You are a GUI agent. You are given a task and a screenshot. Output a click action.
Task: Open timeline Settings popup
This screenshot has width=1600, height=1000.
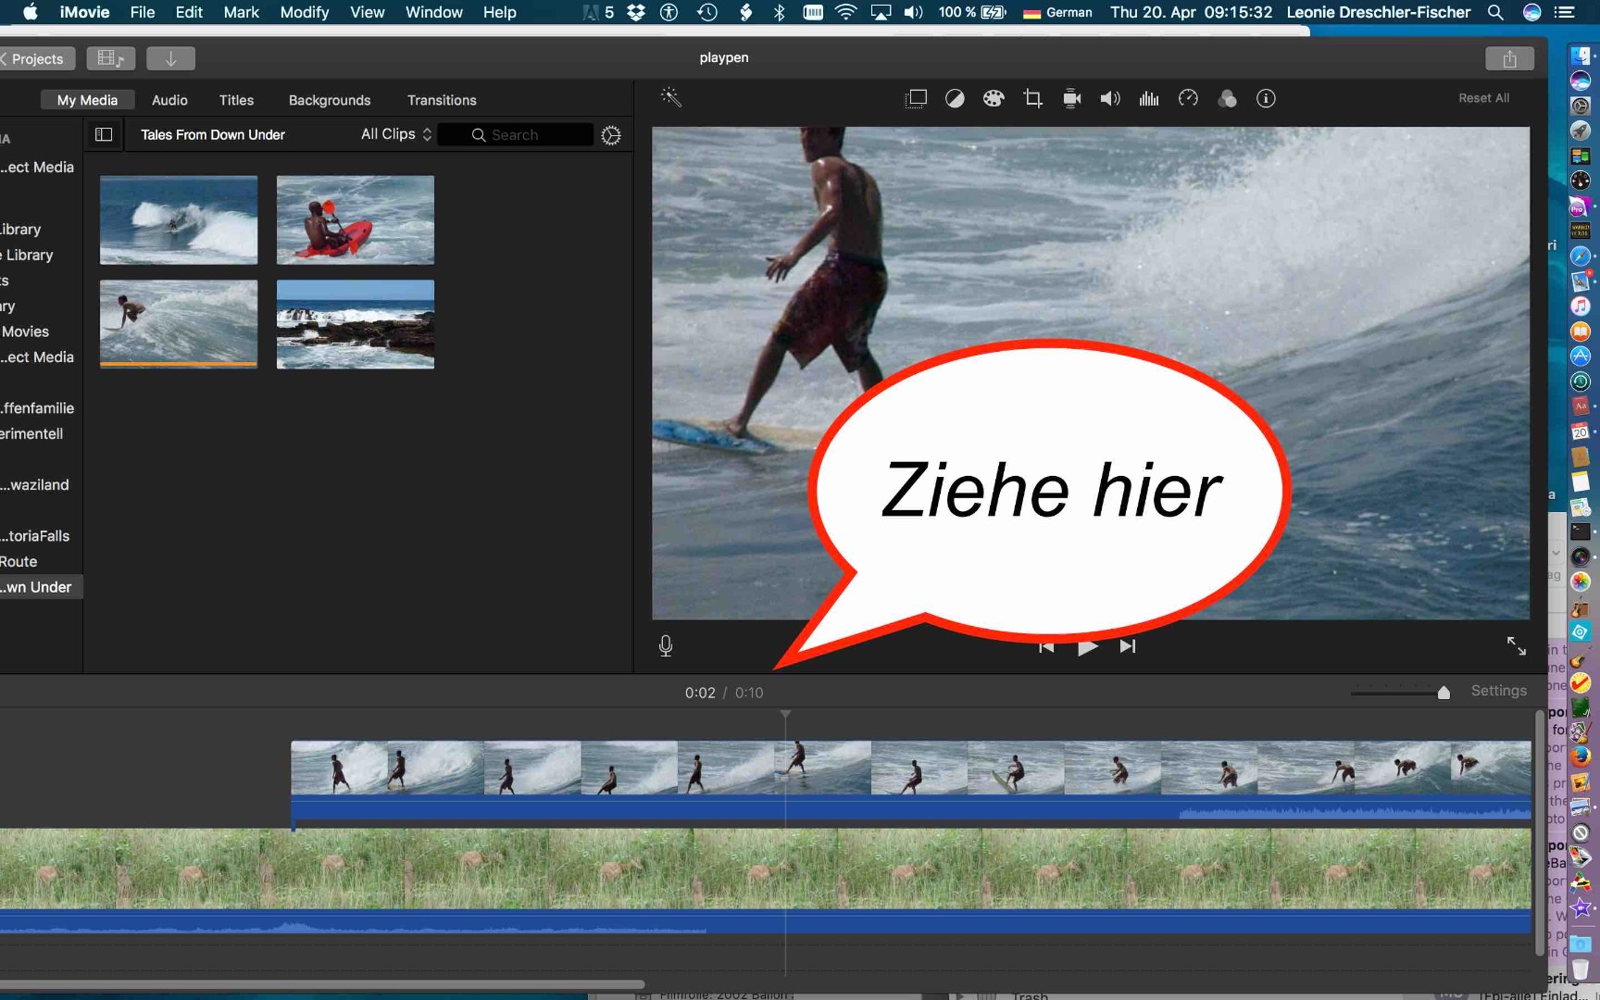click(1498, 691)
